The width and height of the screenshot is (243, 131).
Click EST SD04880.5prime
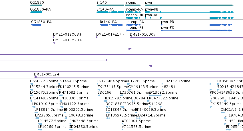click(x=84, y=127)
